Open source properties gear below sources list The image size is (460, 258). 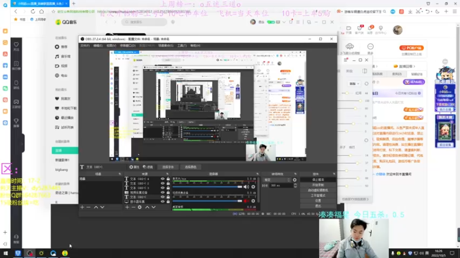tap(140, 207)
